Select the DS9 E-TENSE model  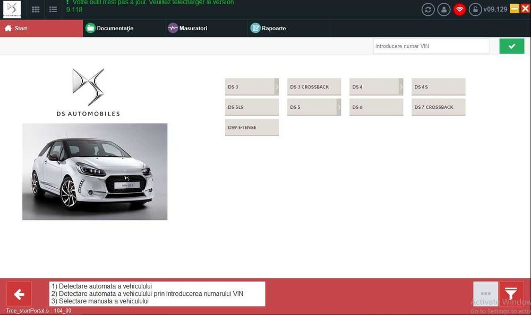(x=252, y=127)
